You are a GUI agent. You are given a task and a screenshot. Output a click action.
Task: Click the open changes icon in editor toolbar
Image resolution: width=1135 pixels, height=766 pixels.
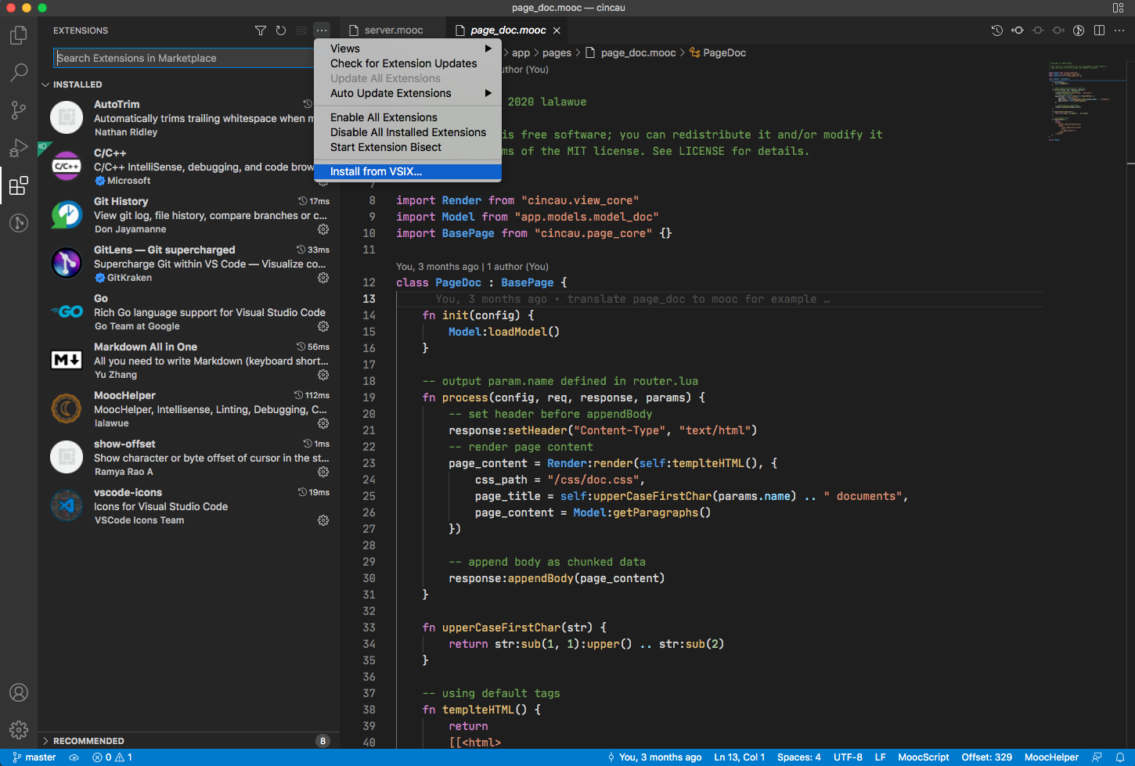(1018, 31)
